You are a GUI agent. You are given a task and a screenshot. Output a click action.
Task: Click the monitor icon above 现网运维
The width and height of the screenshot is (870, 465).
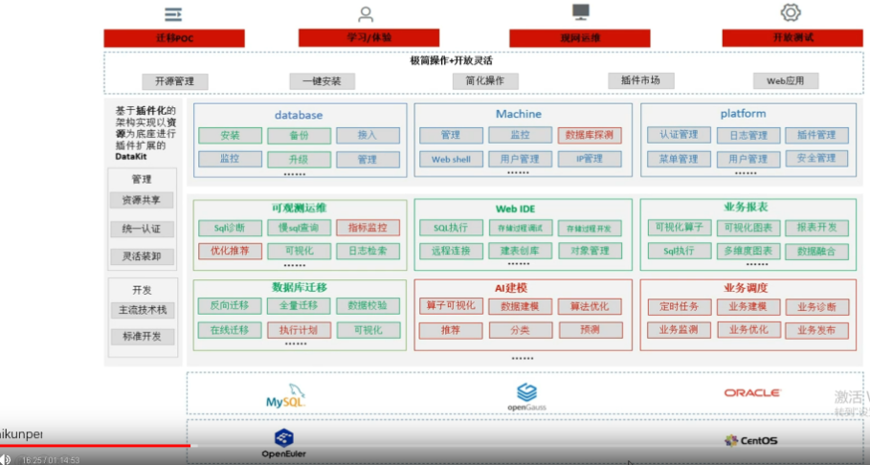point(581,12)
